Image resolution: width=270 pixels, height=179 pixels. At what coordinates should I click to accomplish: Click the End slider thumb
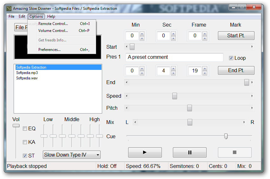(x=247, y=82)
